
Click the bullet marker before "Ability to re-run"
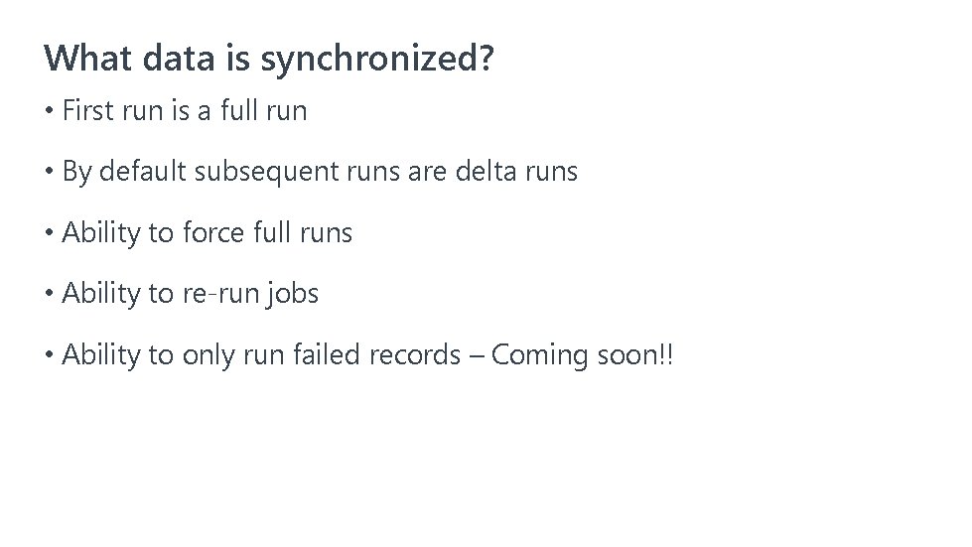[50, 295]
